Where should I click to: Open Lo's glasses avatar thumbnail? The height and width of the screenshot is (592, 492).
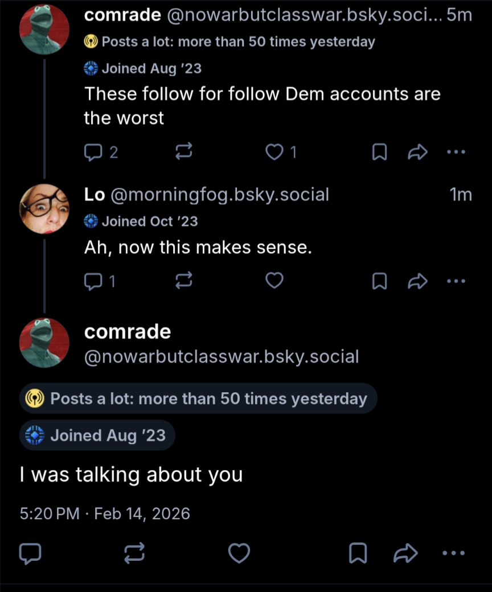(x=44, y=209)
